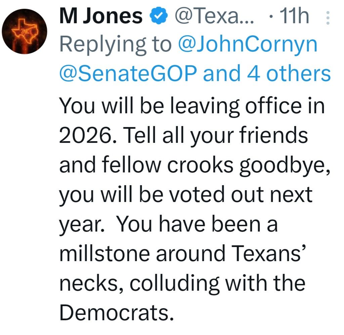
Task: Click the tweet's first line "You will be leaving office in"
Action: [x=192, y=107]
